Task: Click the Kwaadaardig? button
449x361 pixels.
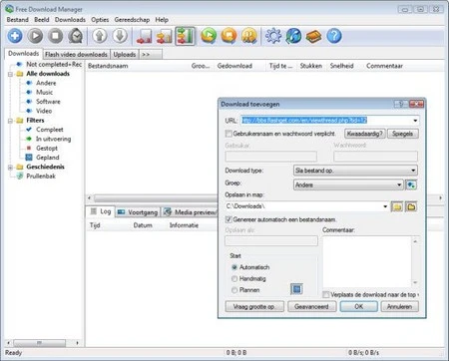Action: (x=365, y=134)
